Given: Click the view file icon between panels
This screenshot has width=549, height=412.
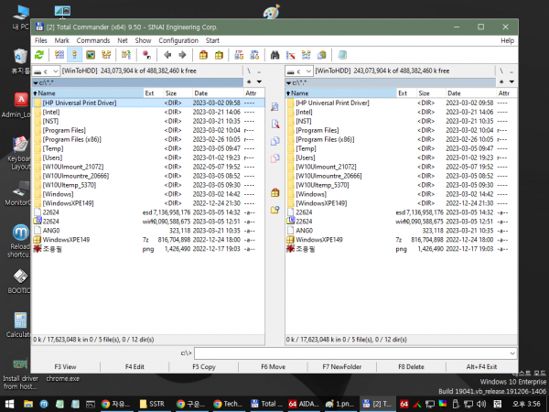Looking at the screenshot, I should 274,106.
